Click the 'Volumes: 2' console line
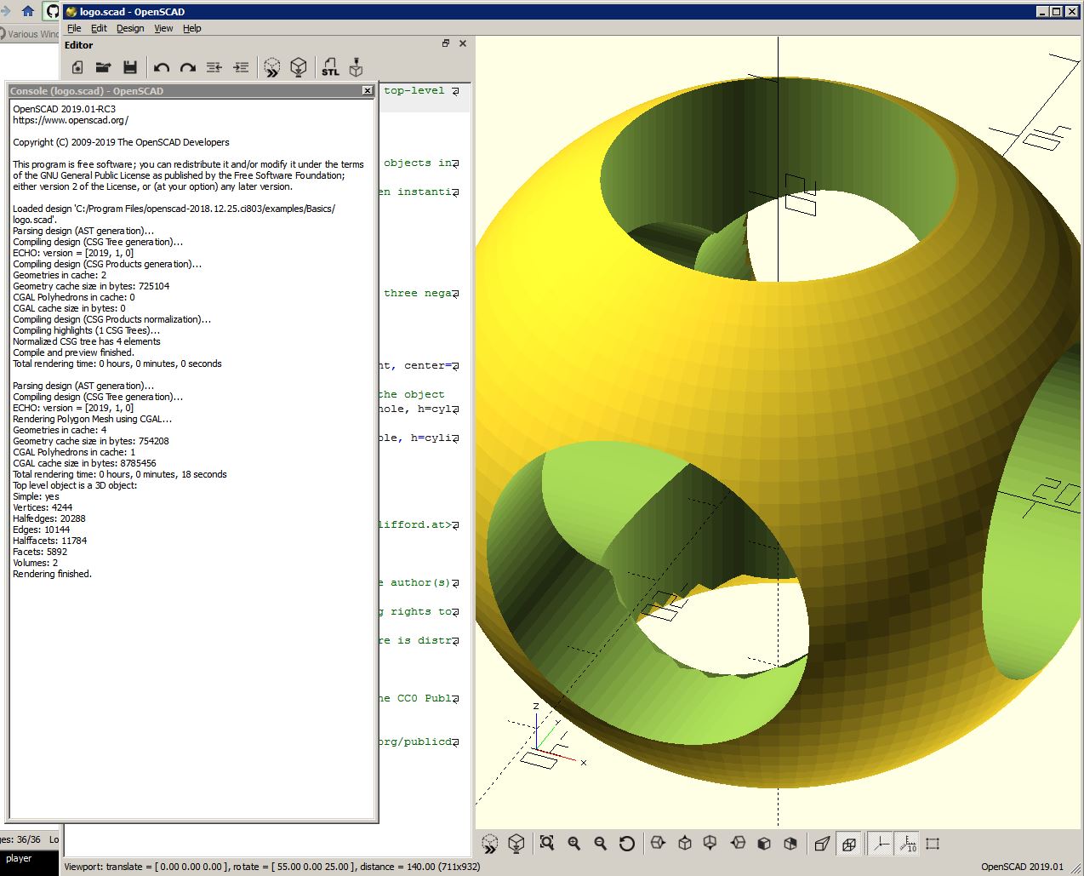 pyautogui.click(x=36, y=563)
